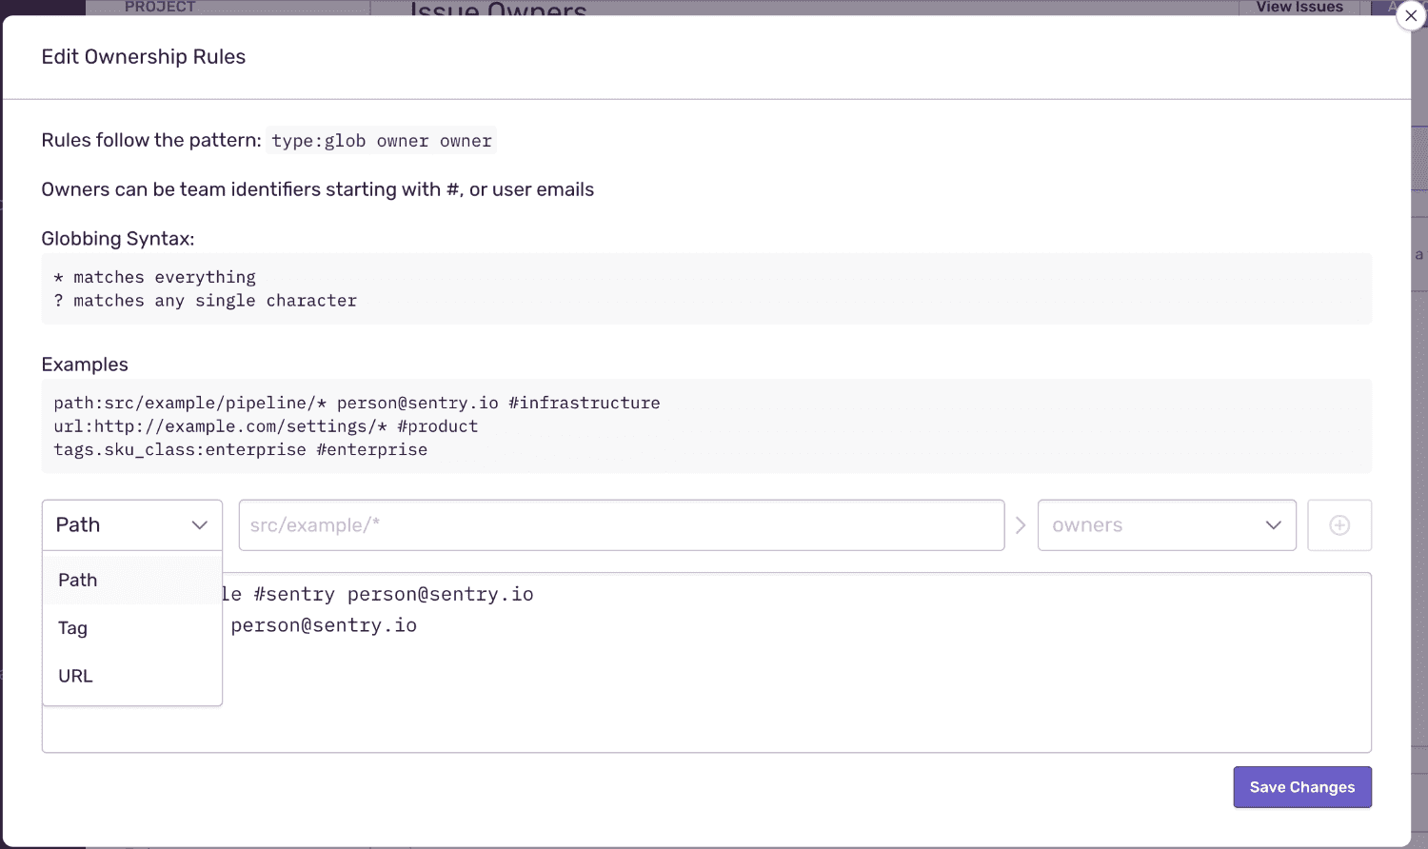
Task: Click the add rule plus icon
Action: pos(1339,524)
